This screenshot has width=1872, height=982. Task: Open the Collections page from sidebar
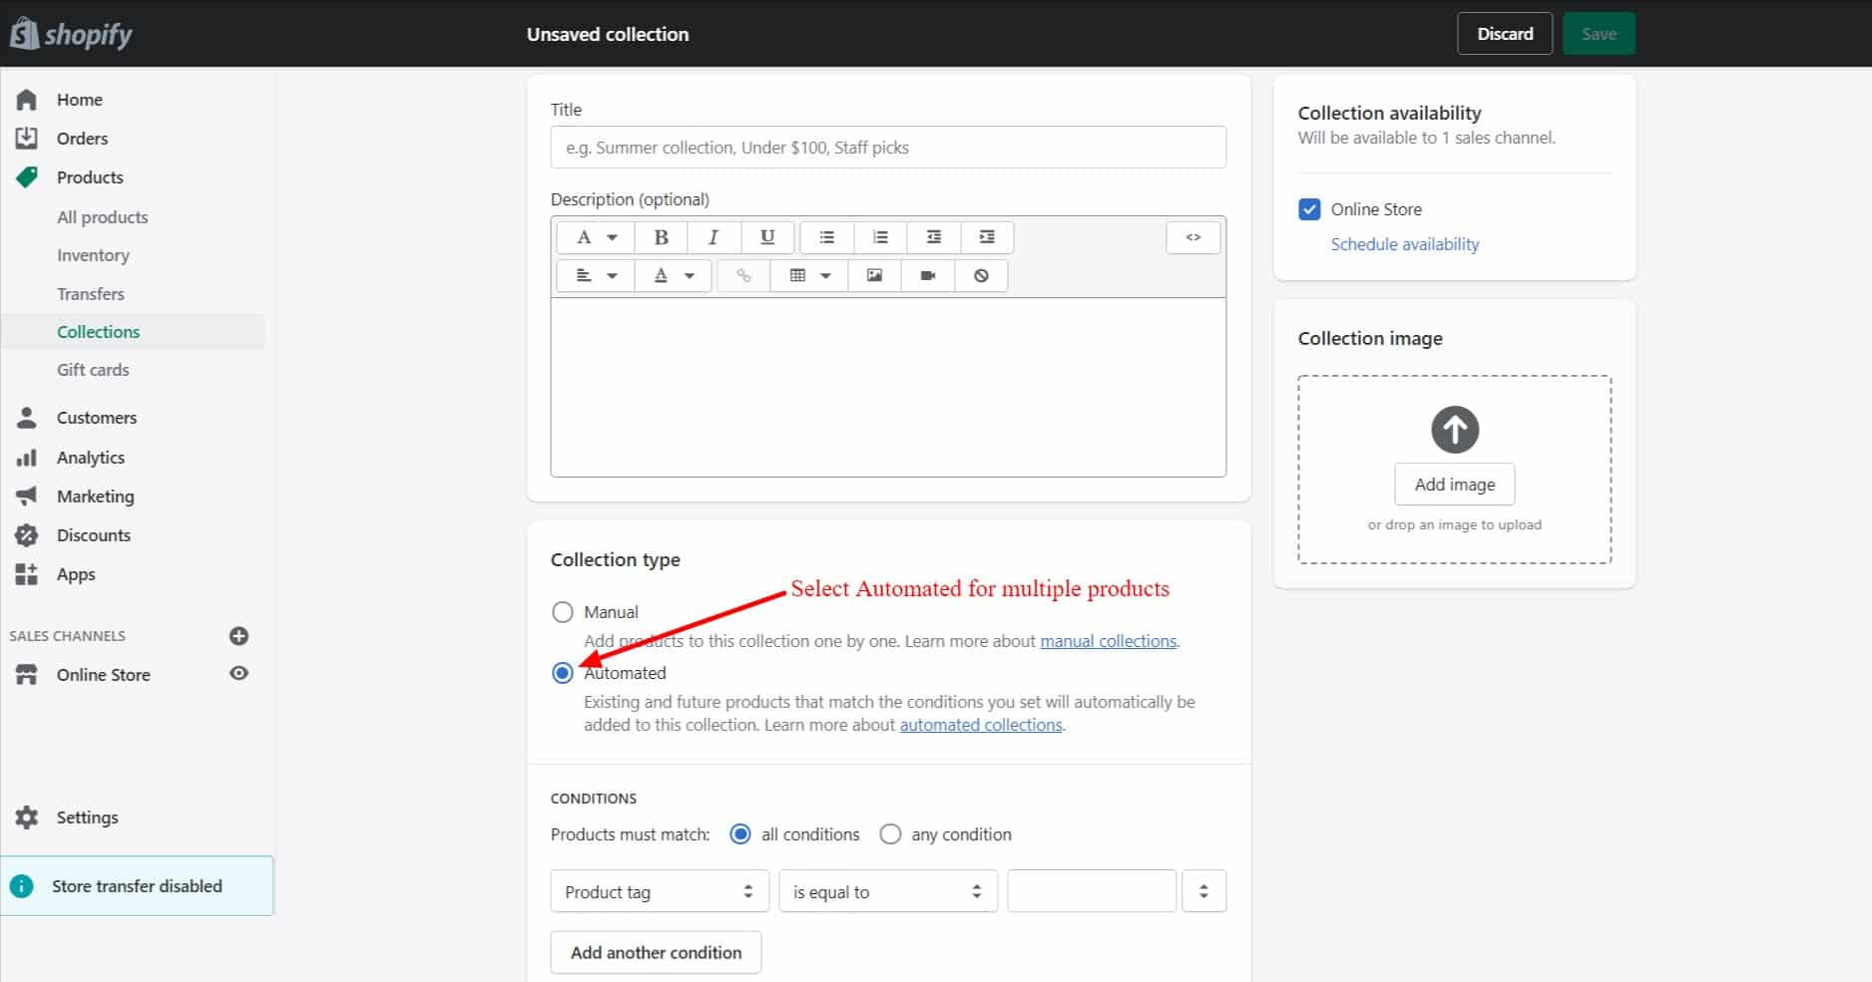(x=98, y=331)
